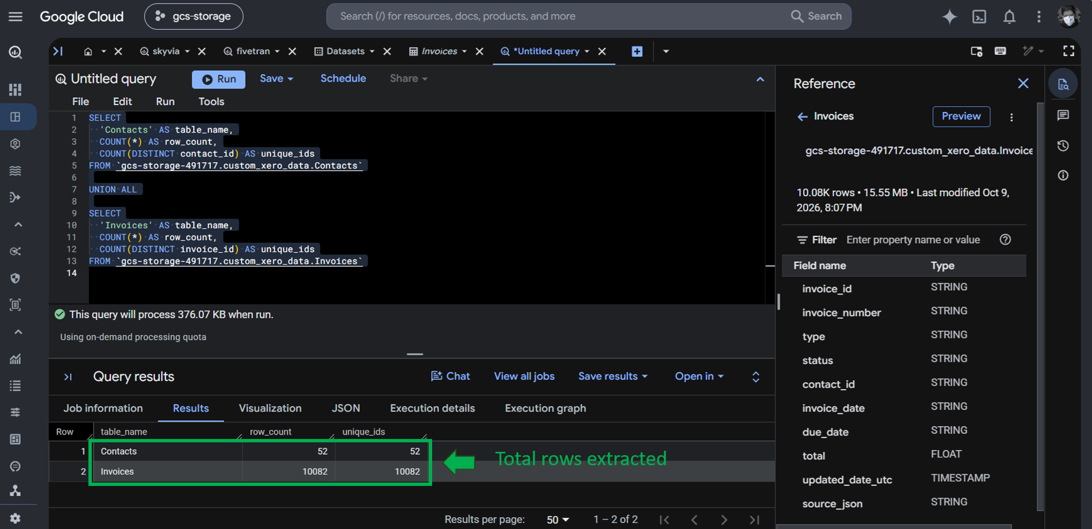Open the comments icon in right rail

pos(1063,116)
